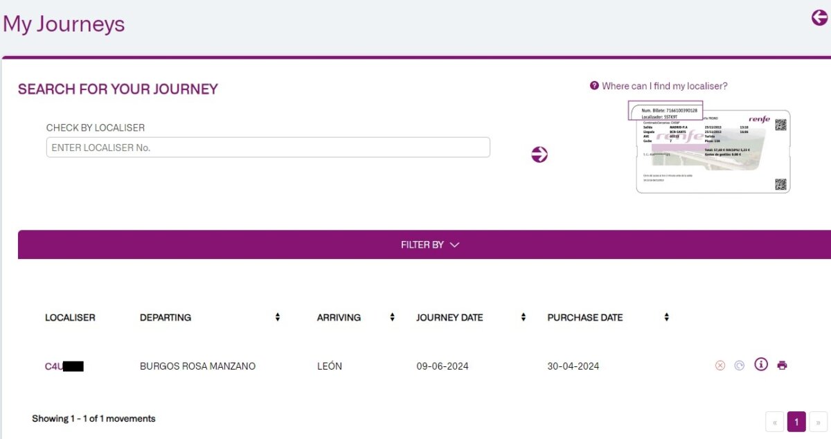Sort journeys by the Departing column
The height and width of the screenshot is (439, 831).
[278, 317]
